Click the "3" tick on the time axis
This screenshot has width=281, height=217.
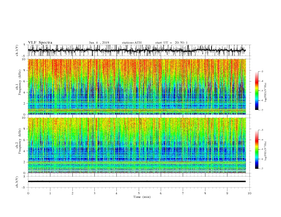pos(94,193)
